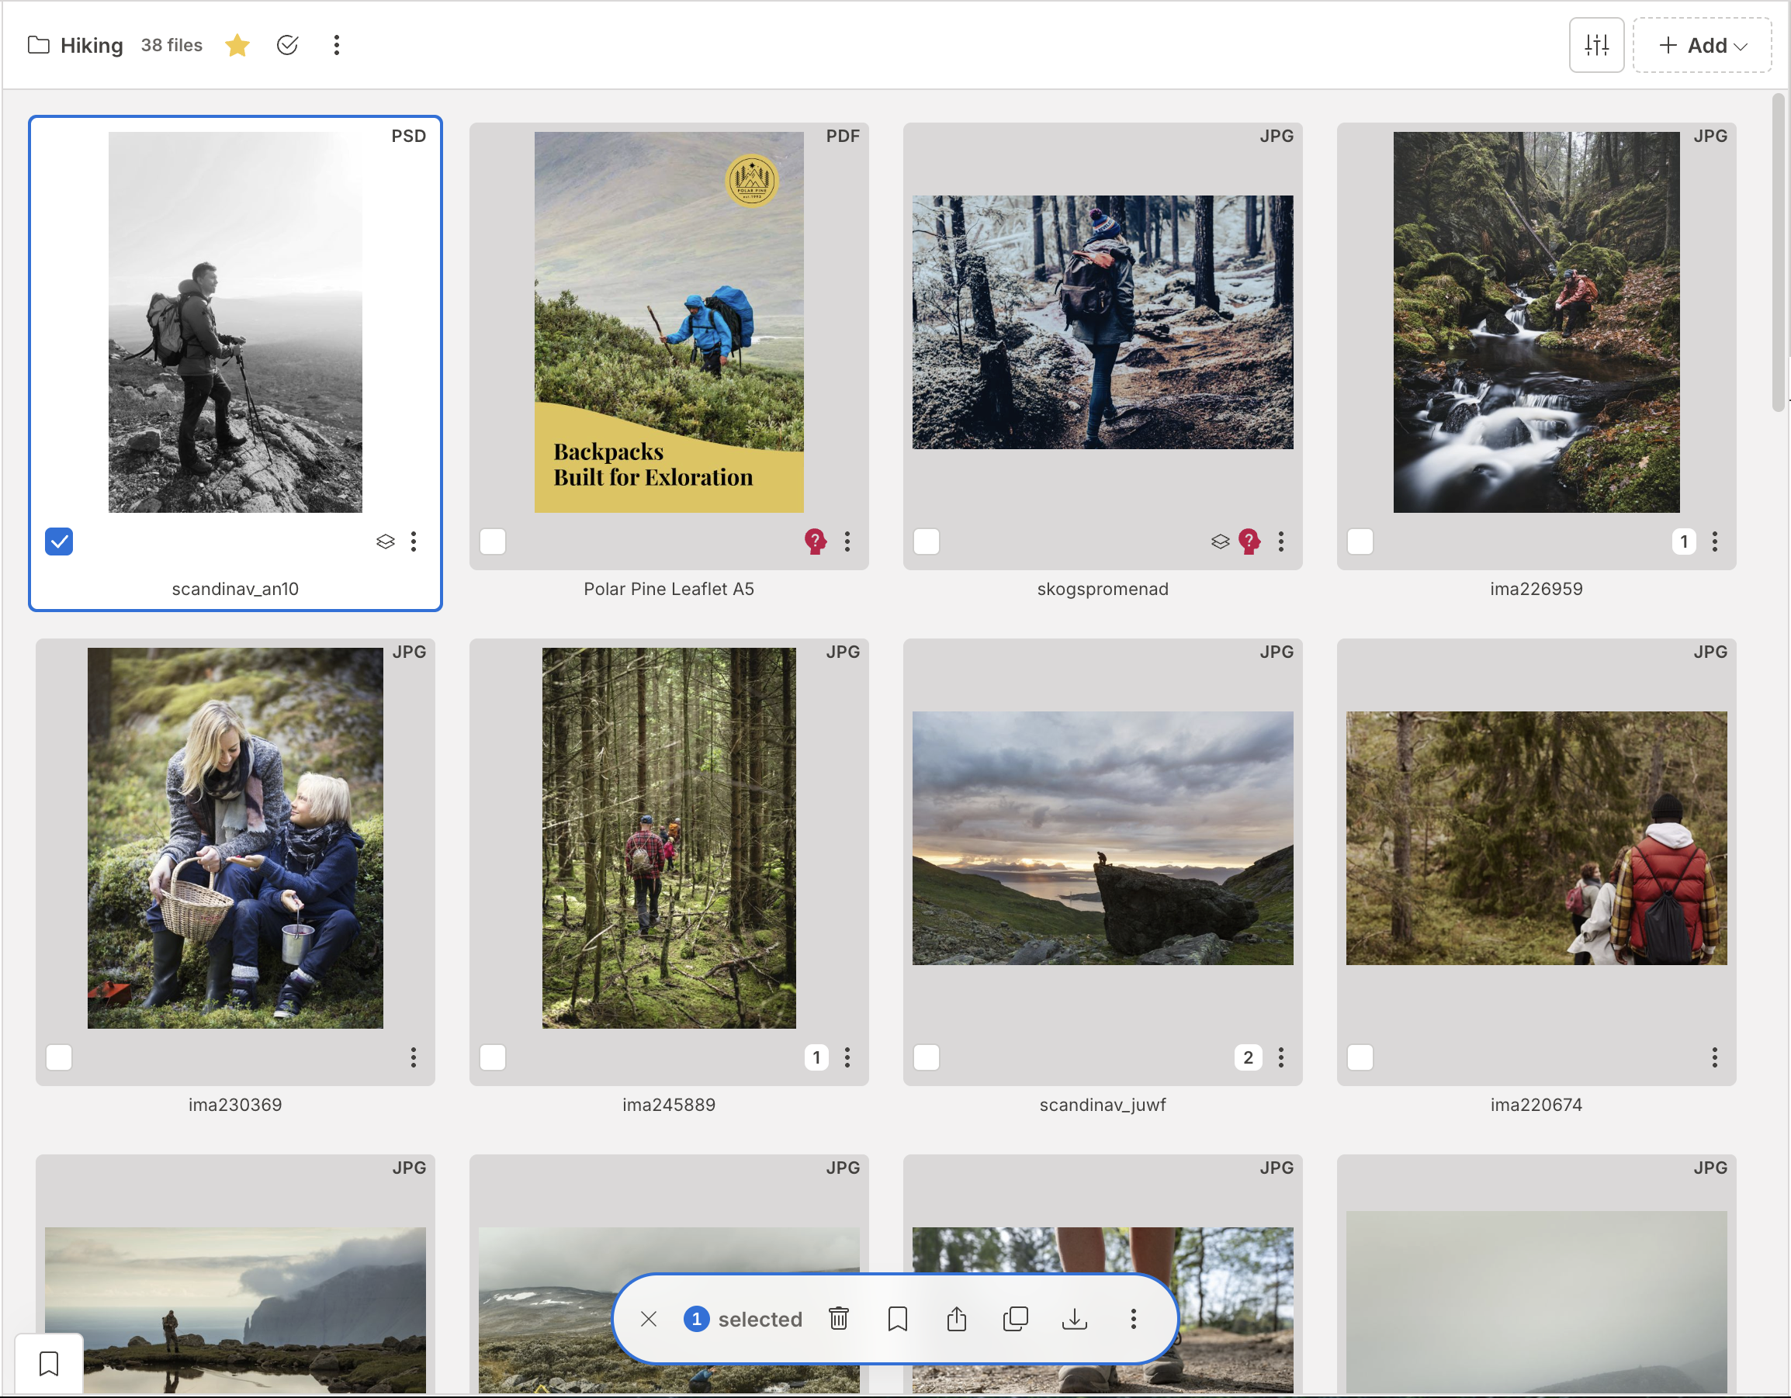The image size is (1791, 1398).
Task: Open the skogspromenad forest hiker thumbnail
Action: (1103, 322)
